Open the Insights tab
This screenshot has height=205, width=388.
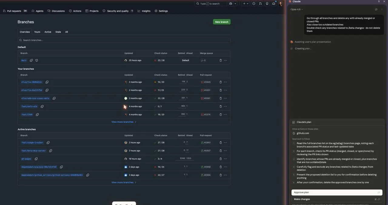(144, 11)
